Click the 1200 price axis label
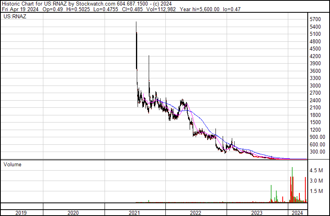330x216 pixels. 315,130
